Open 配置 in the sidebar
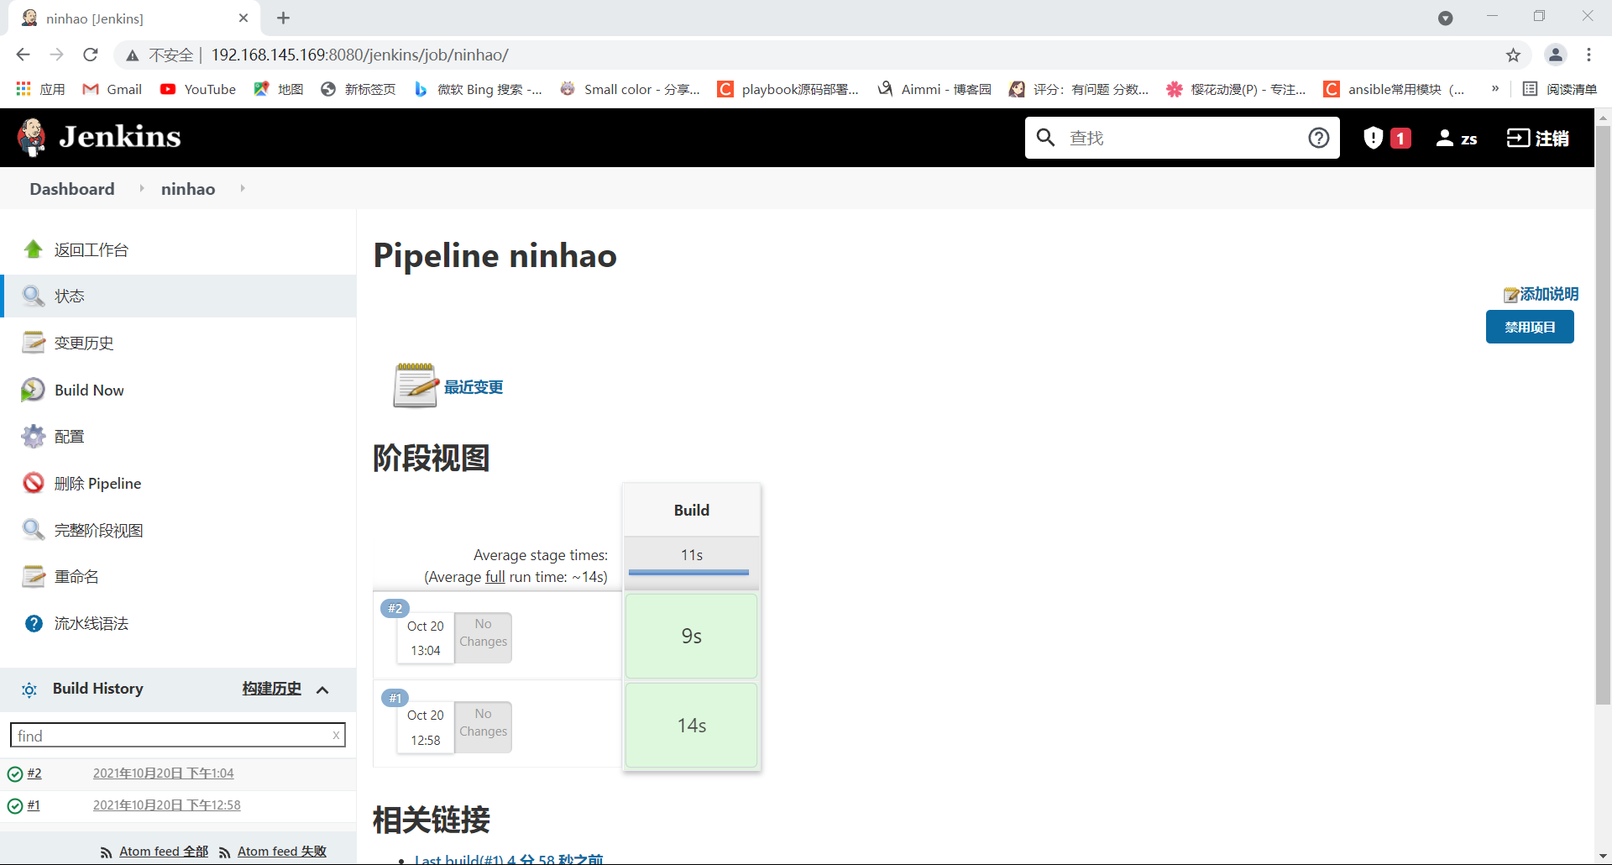This screenshot has height=865, width=1612. point(69,437)
